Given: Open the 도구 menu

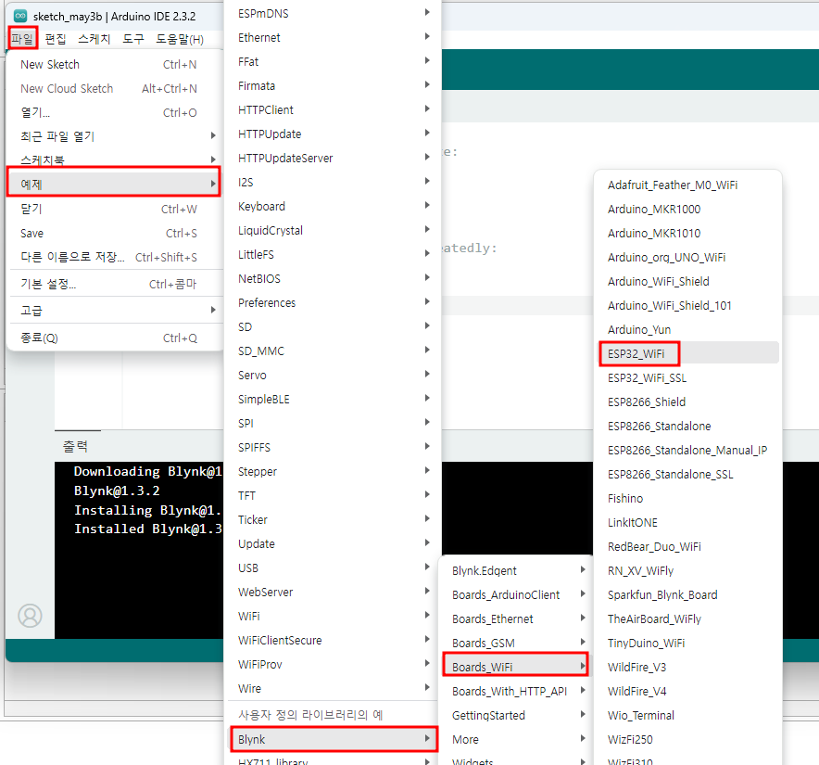Looking at the screenshot, I should (x=133, y=39).
